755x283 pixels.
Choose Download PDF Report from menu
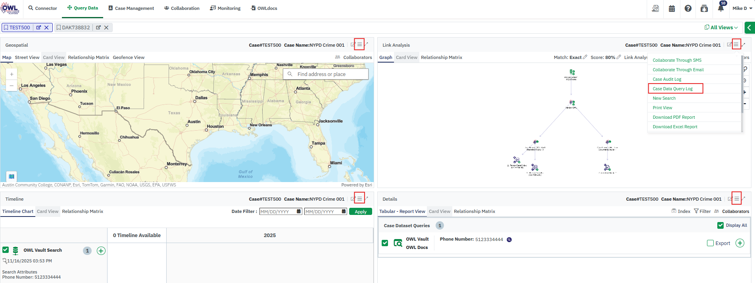(x=674, y=117)
